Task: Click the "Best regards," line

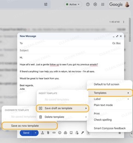Action: (27, 85)
